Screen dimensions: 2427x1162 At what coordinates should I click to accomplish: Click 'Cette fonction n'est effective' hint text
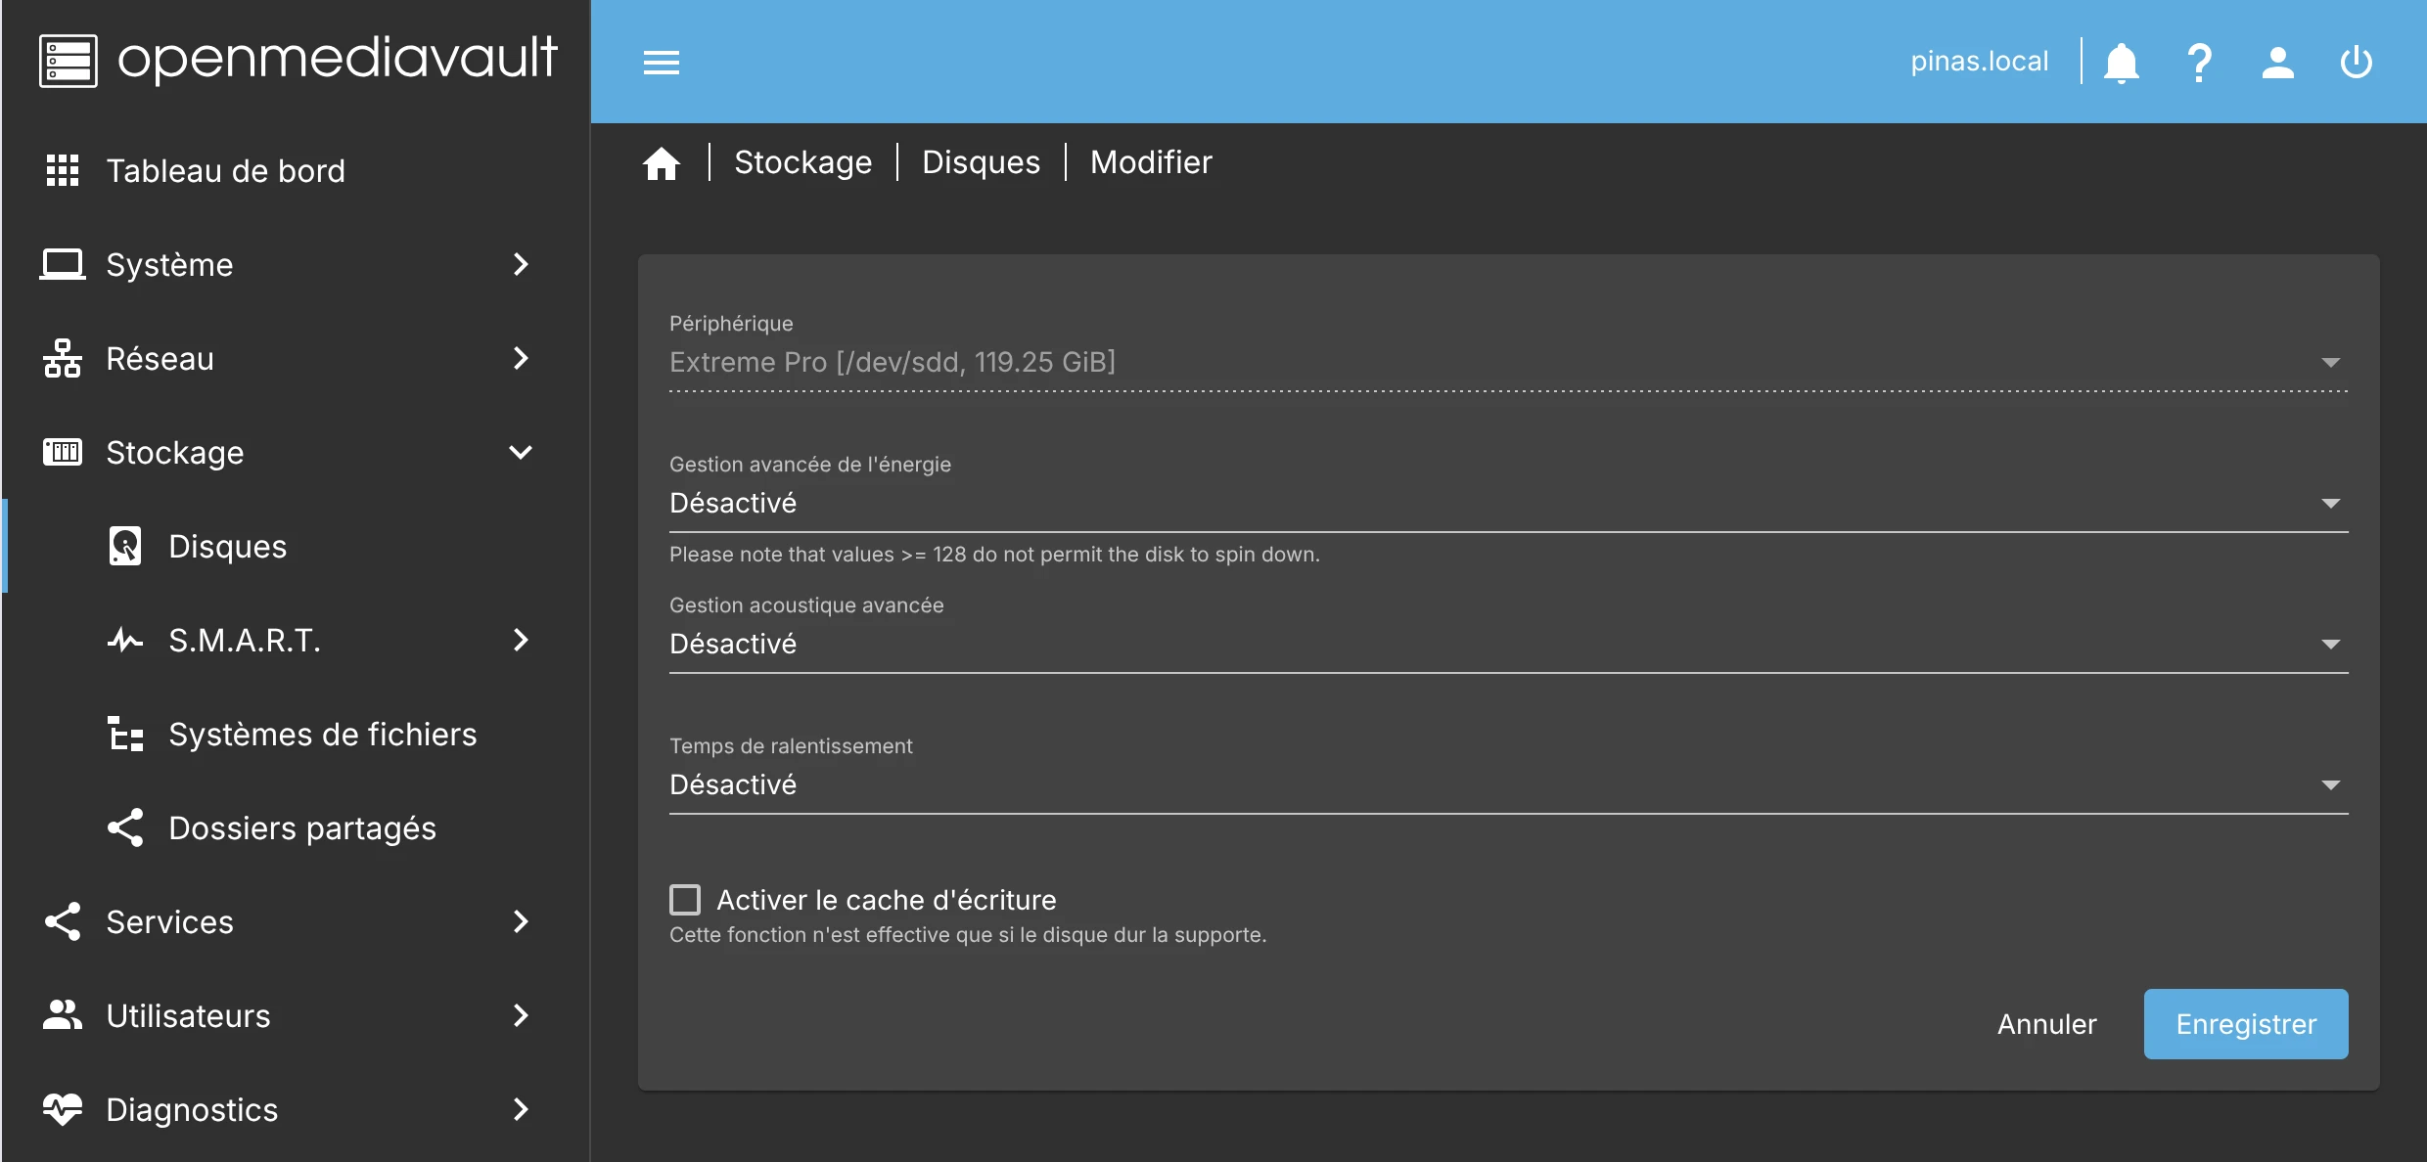pos(968,935)
